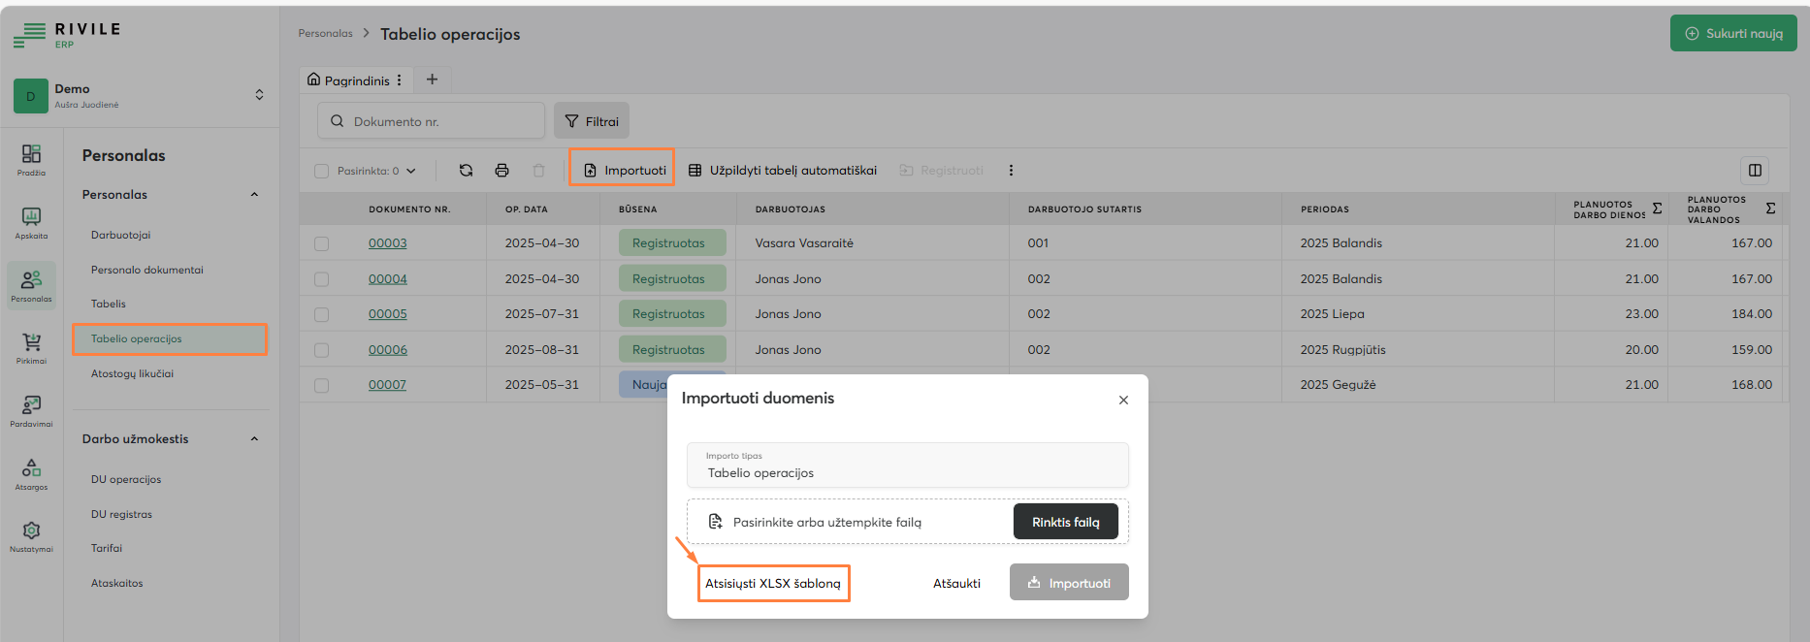Go to Atsargos module in sidebar
This screenshot has width=1810, height=642.
point(31,474)
